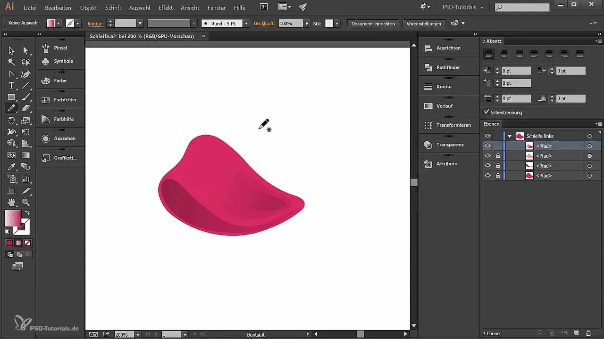Open the Pathfinder panel
604x339 pixels.
point(448,67)
